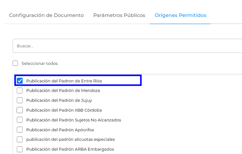Tick Padrón Sujetos No Alcanzados checkbox
This screenshot has height=154, width=242.
[x=20, y=120]
